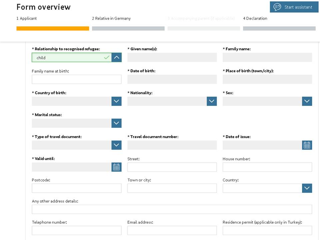
Task: Click the Any other address details field
Action: click(172, 209)
